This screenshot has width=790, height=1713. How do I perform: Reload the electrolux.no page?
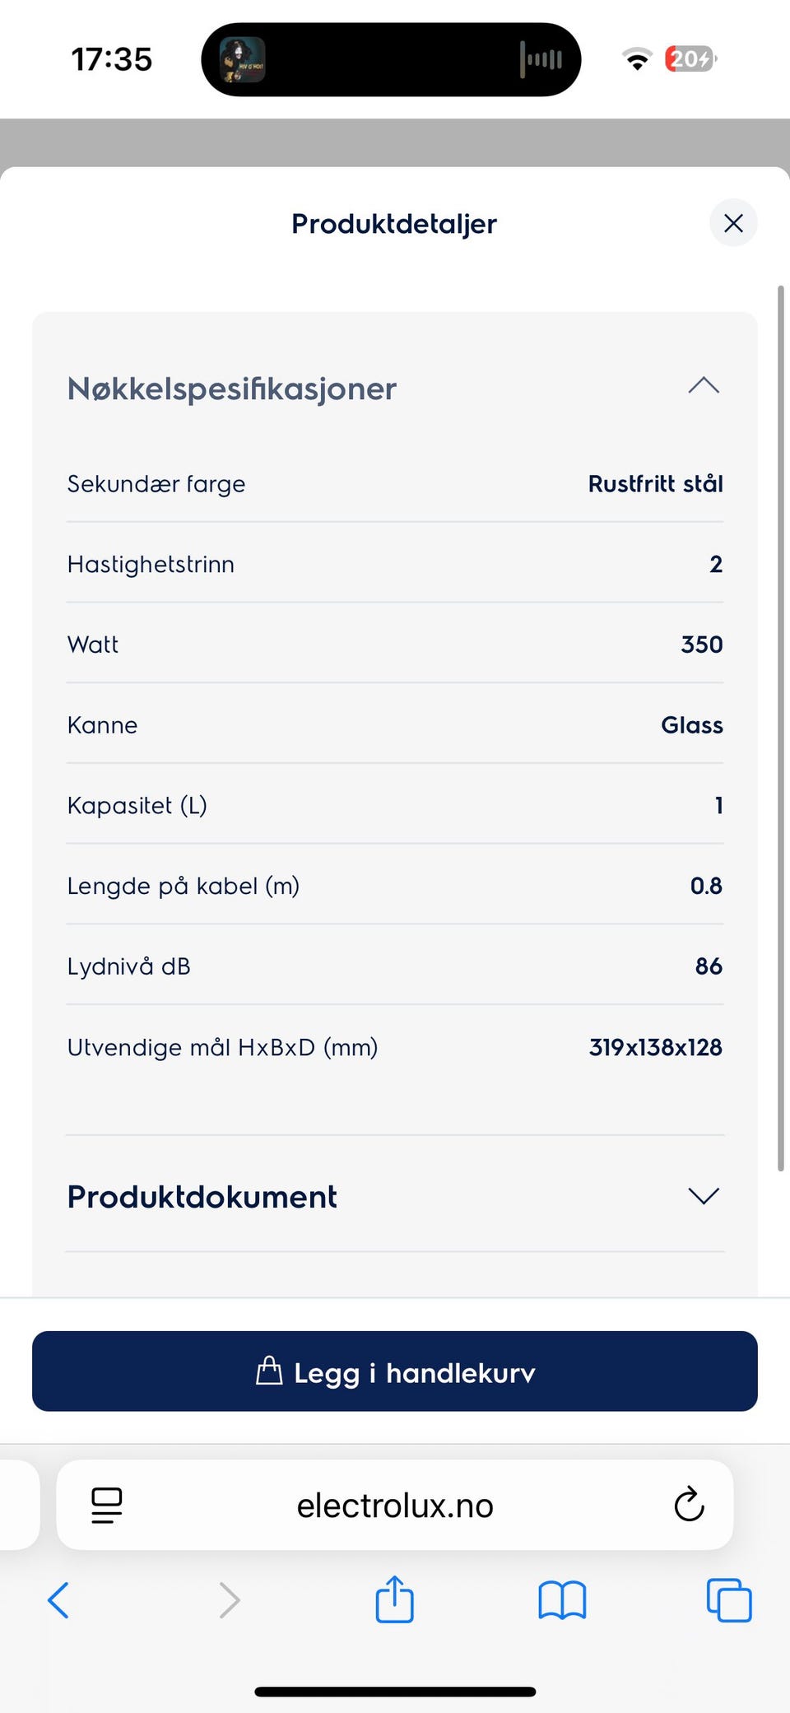click(x=689, y=1506)
